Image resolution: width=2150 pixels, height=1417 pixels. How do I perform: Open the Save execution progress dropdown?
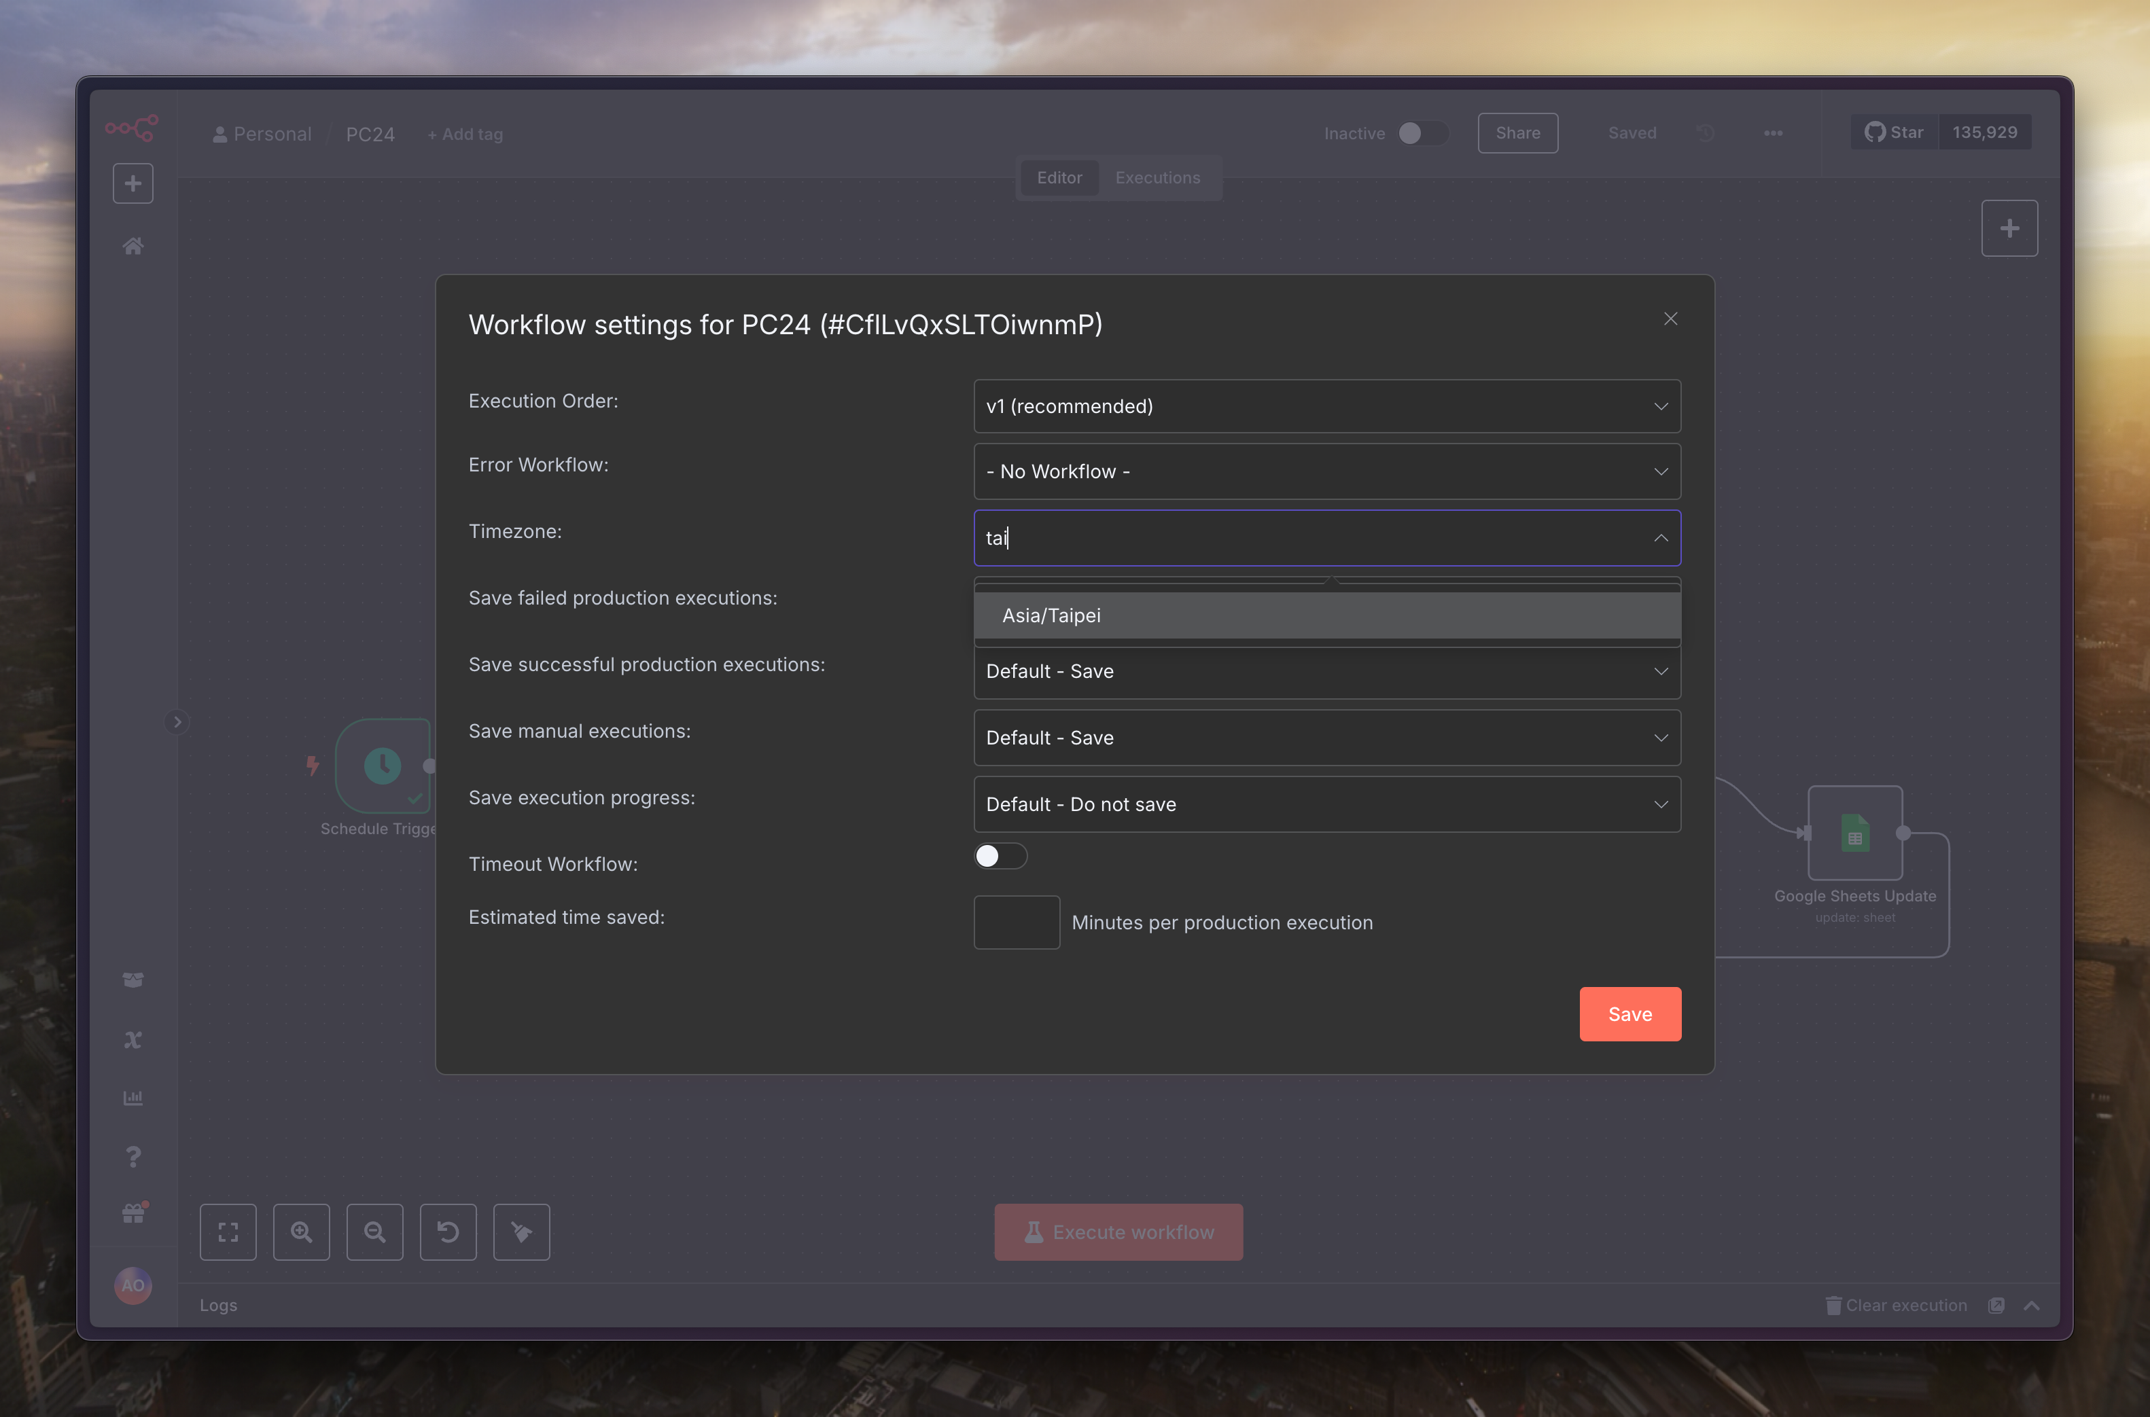tap(1326, 804)
